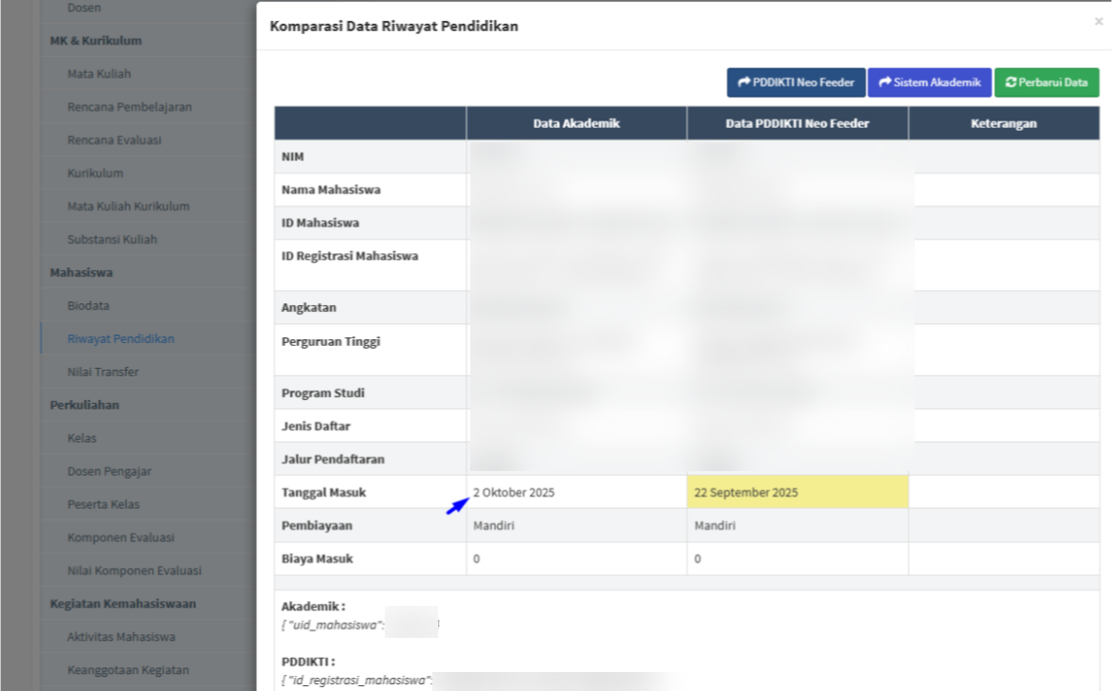Open Rencana Pembelajaran sidebar item

[x=129, y=107]
